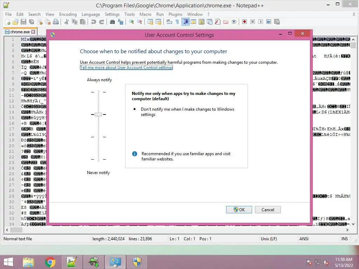The image size is (359, 269).
Task: Toggle the file Monitoring eye icon
Action: click(234, 22)
